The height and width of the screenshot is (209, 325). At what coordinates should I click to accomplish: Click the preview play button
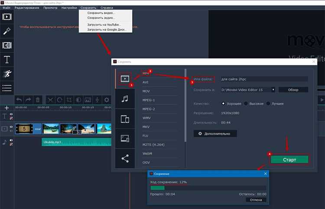322,100
